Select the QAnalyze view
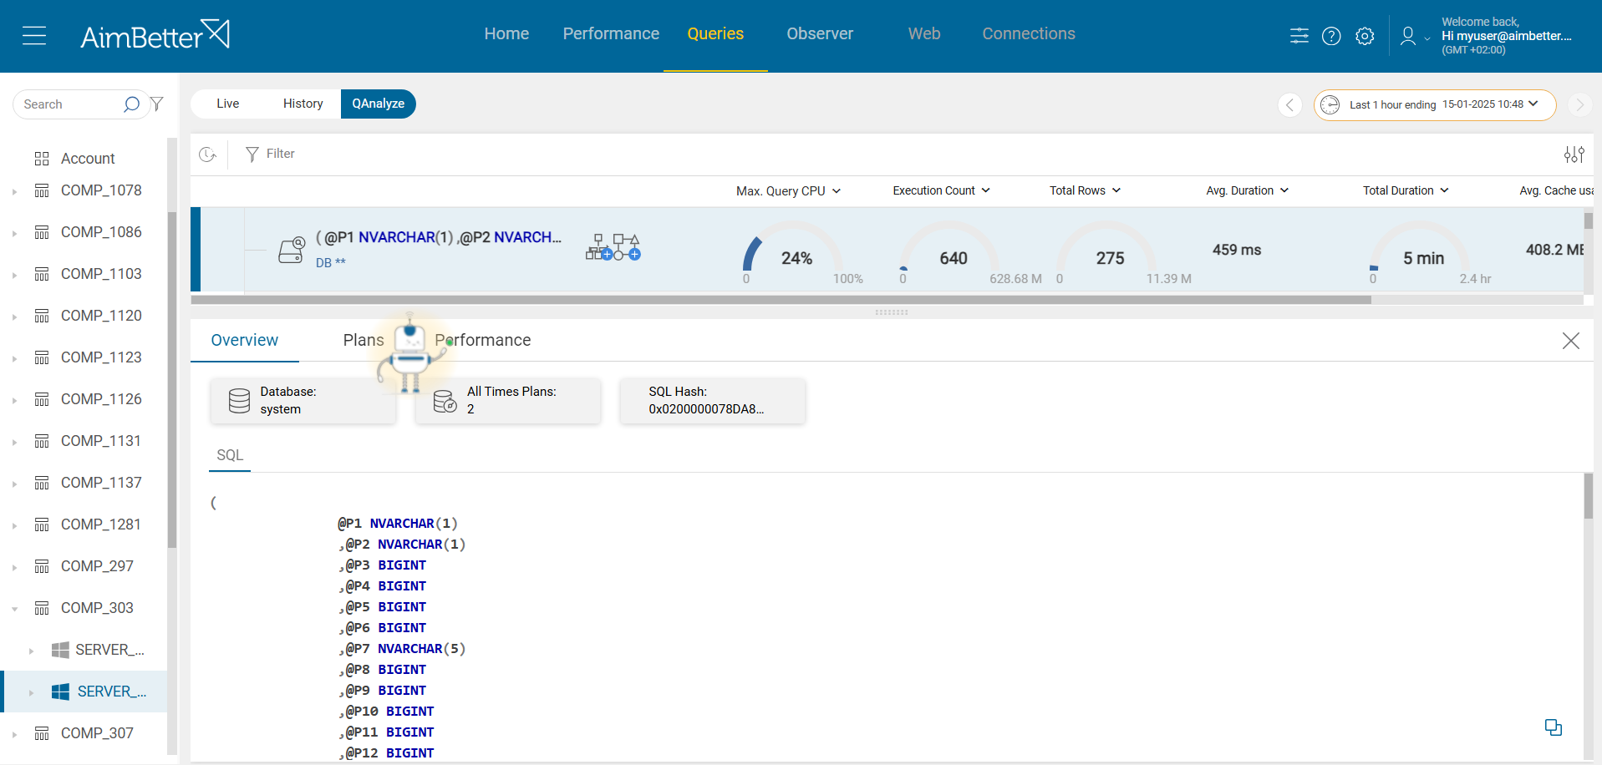The image size is (1602, 765). pyautogui.click(x=379, y=104)
